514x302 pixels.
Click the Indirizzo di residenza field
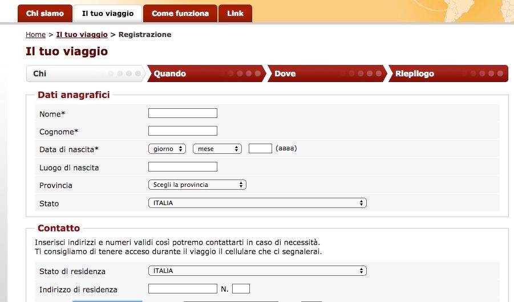pos(183,289)
